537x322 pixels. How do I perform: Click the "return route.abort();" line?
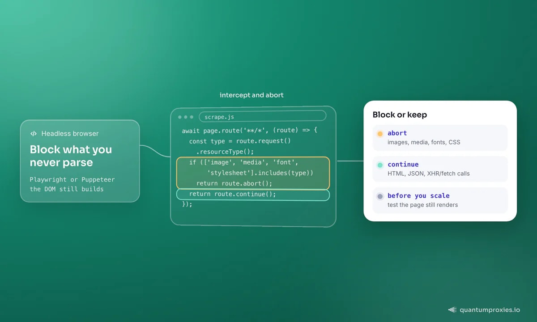234,183
